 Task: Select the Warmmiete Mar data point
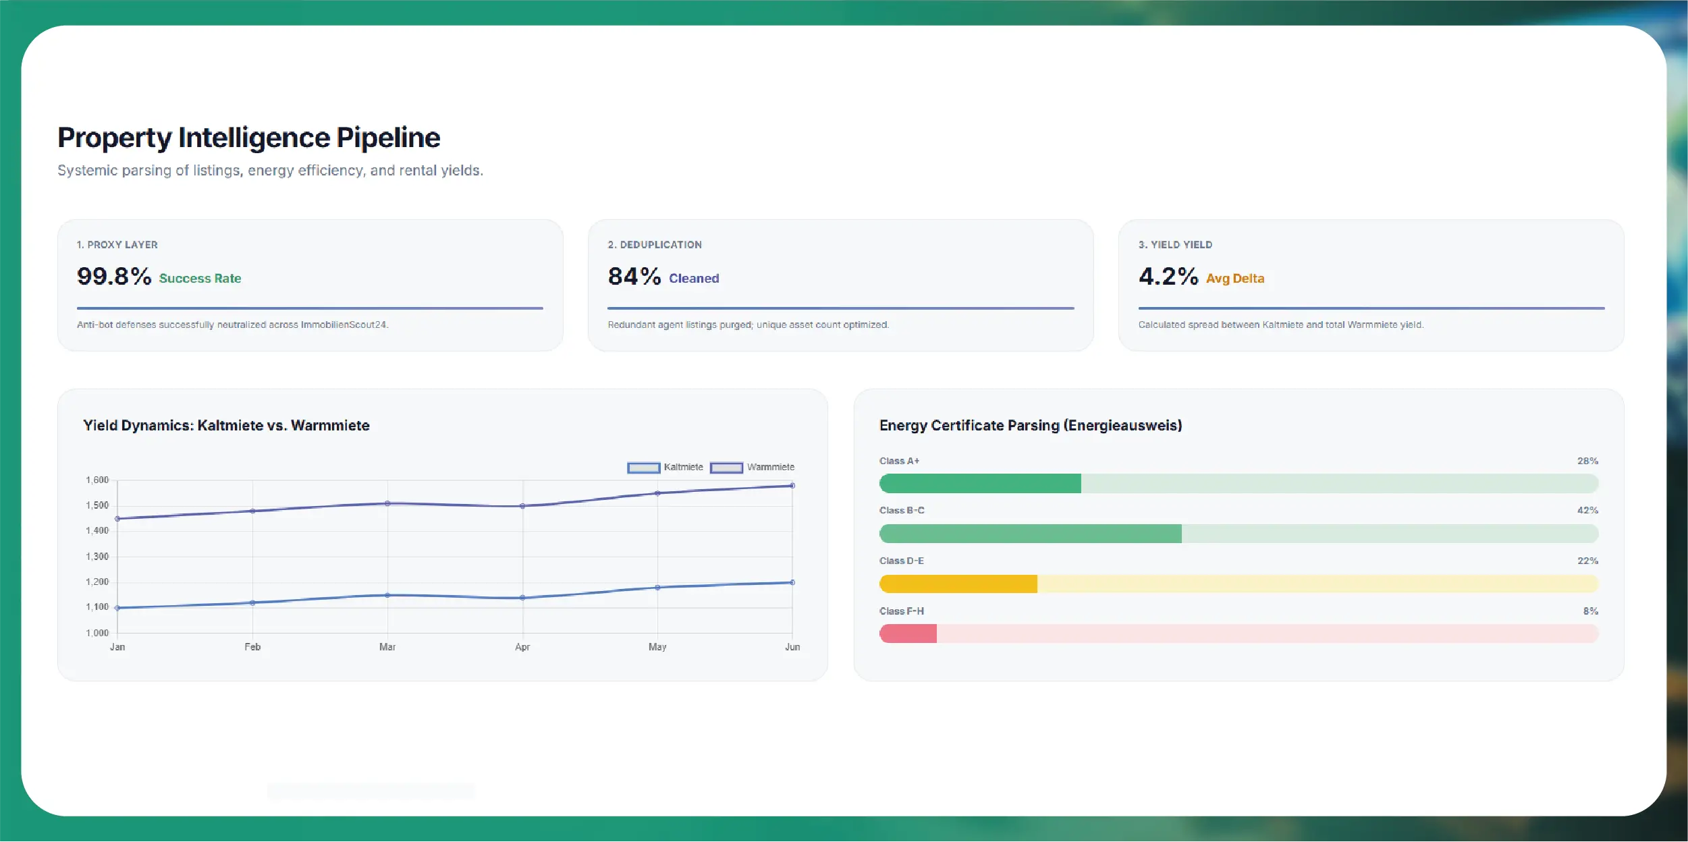(387, 503)
